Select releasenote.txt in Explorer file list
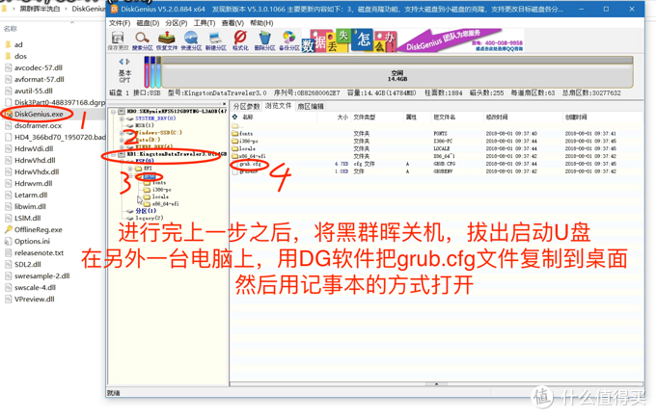The width and height of the screenshot is (656, 419). click(35, 253)
